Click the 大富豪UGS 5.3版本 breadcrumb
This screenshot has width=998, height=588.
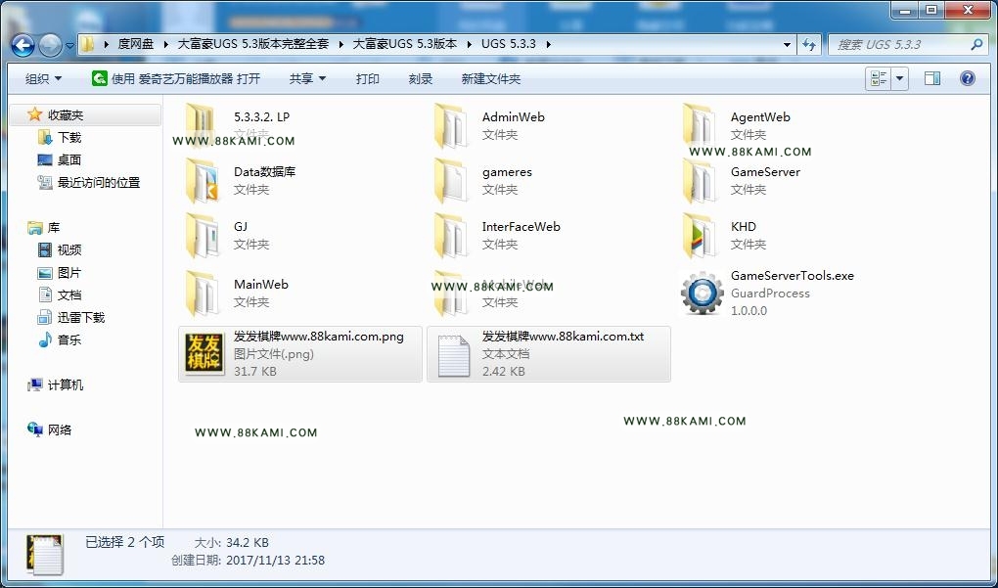click(405, 45)
